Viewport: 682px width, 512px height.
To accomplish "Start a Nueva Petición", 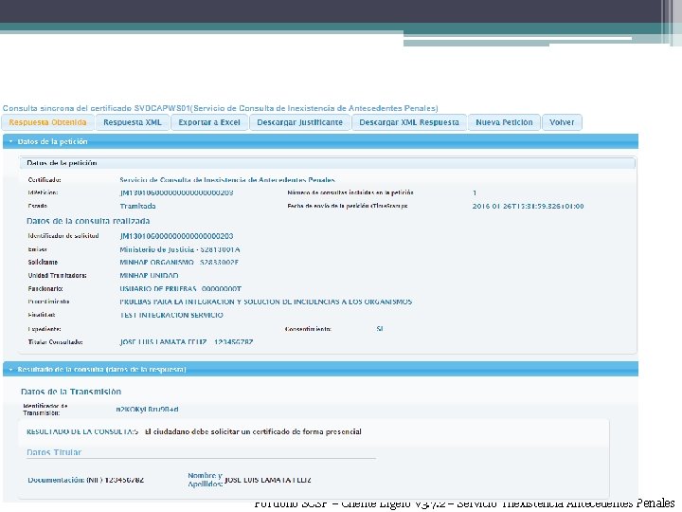I will pos(504,122).
